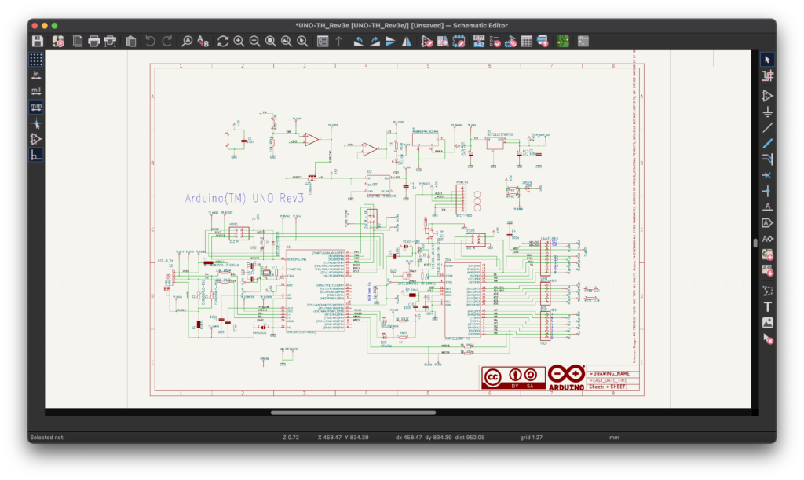Image resolution: width=804 pixels, height=480 pixels.
Task: Open the scripting console
Action: coord(583,42)
